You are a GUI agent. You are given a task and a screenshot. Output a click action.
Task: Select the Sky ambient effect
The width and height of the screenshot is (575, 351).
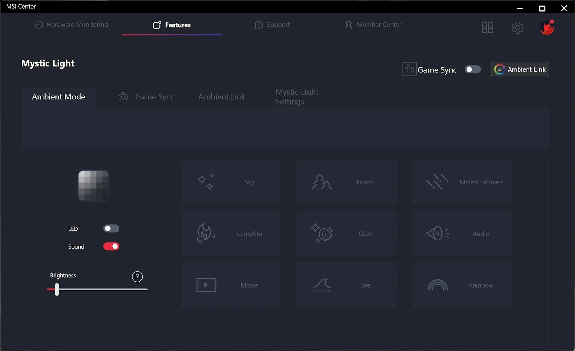click(x=231, y=182)
